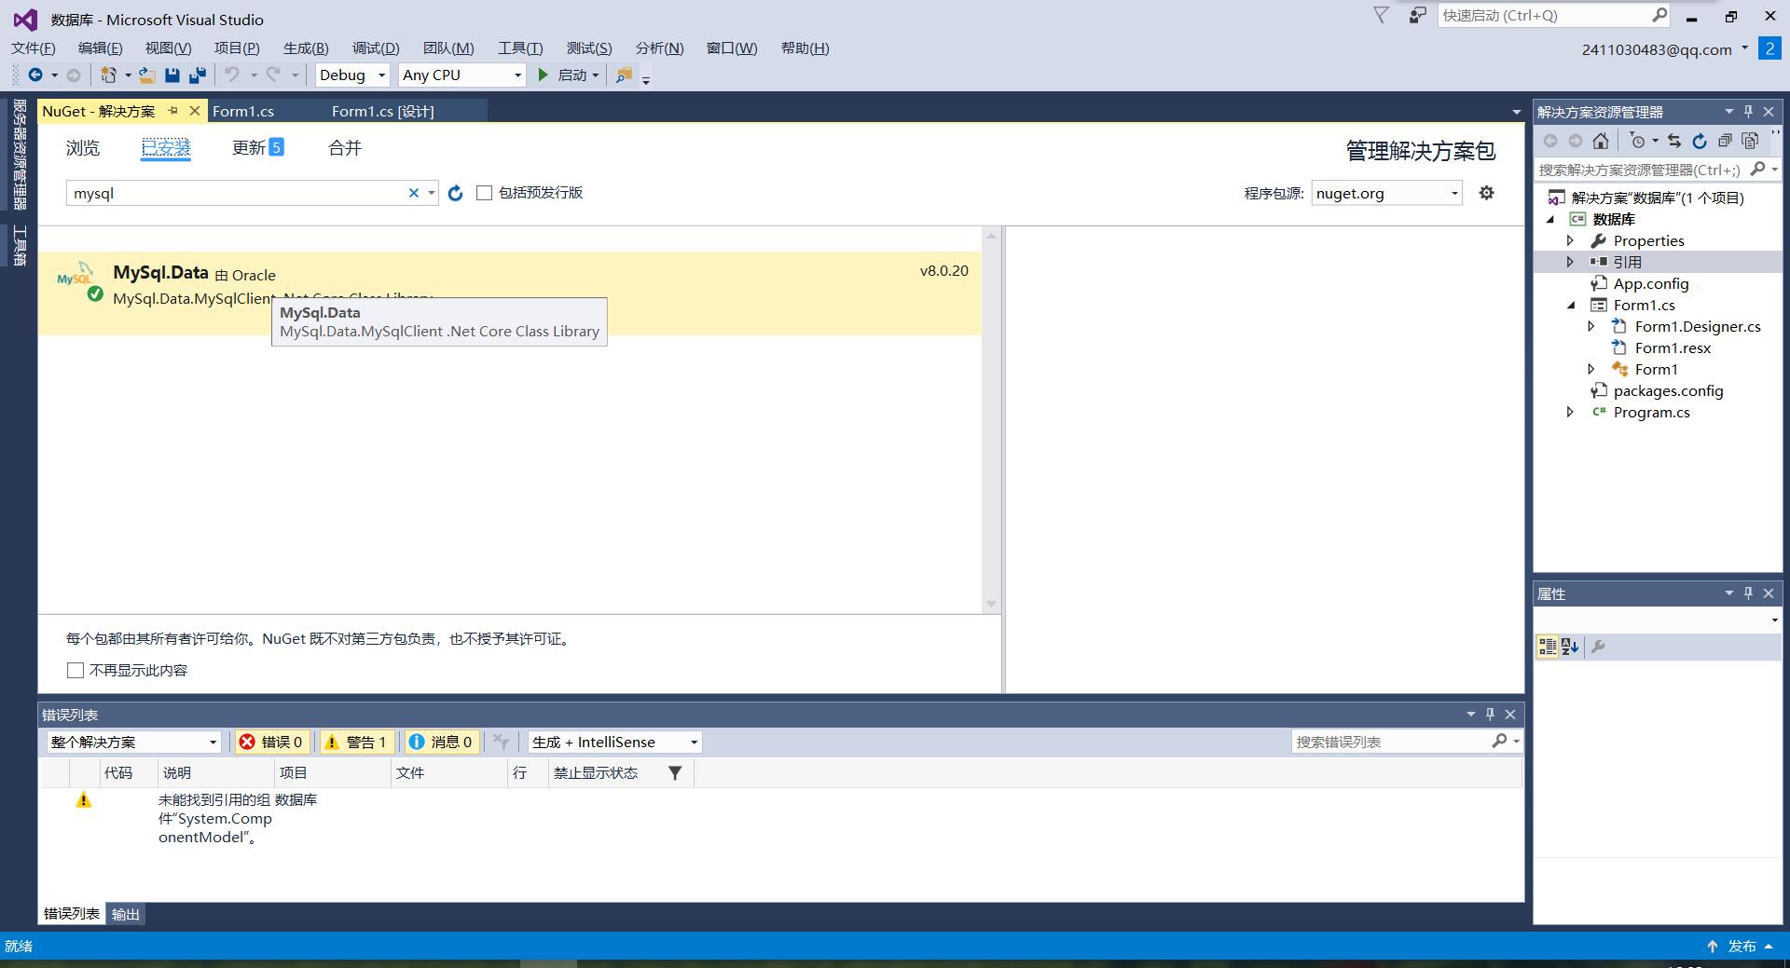Viewport: 1790px width, 968px height.
Task: Open the 文件(F) File menu
Action: pyautogui.click(x=33, y=48)
